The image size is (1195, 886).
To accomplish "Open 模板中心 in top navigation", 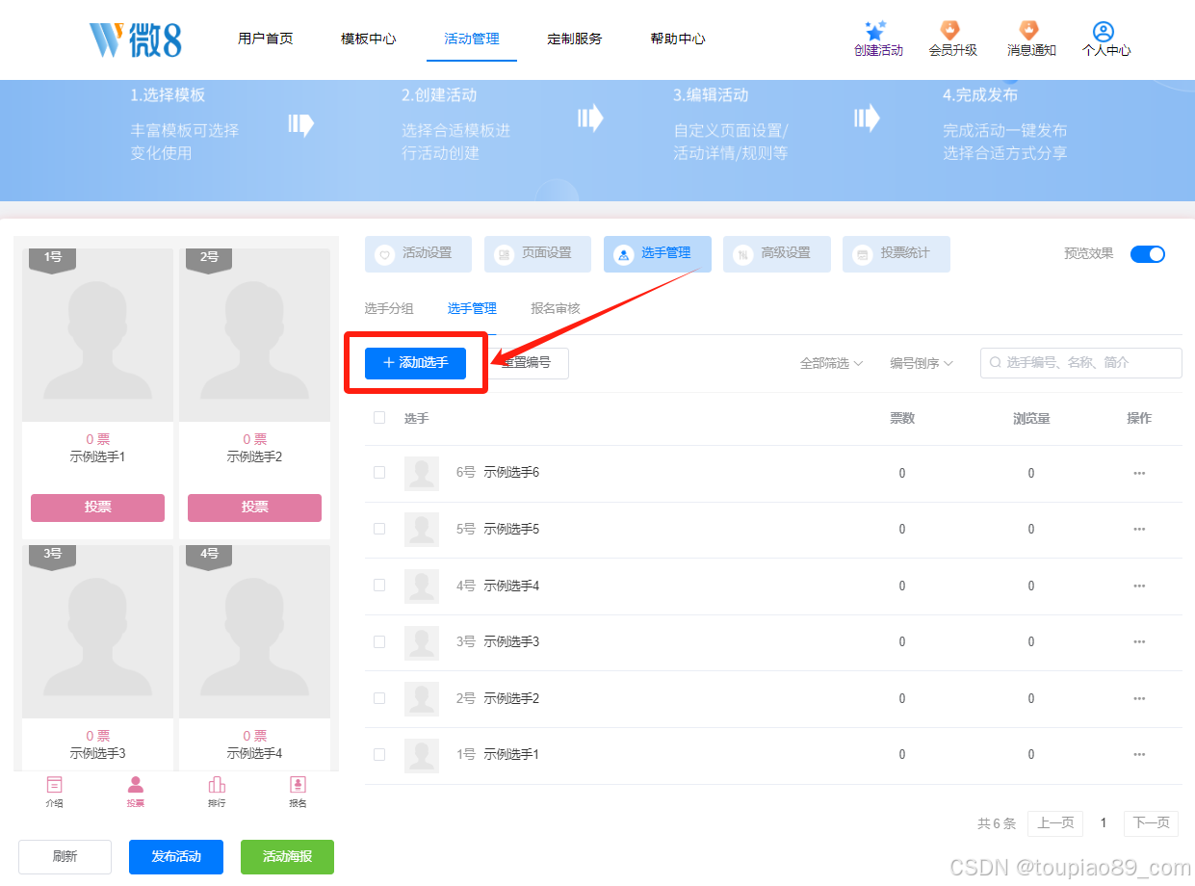I will (x=369, y=39).
